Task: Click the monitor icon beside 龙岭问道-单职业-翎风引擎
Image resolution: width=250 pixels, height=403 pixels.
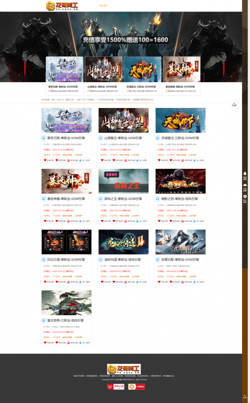Action: [101, 260]
